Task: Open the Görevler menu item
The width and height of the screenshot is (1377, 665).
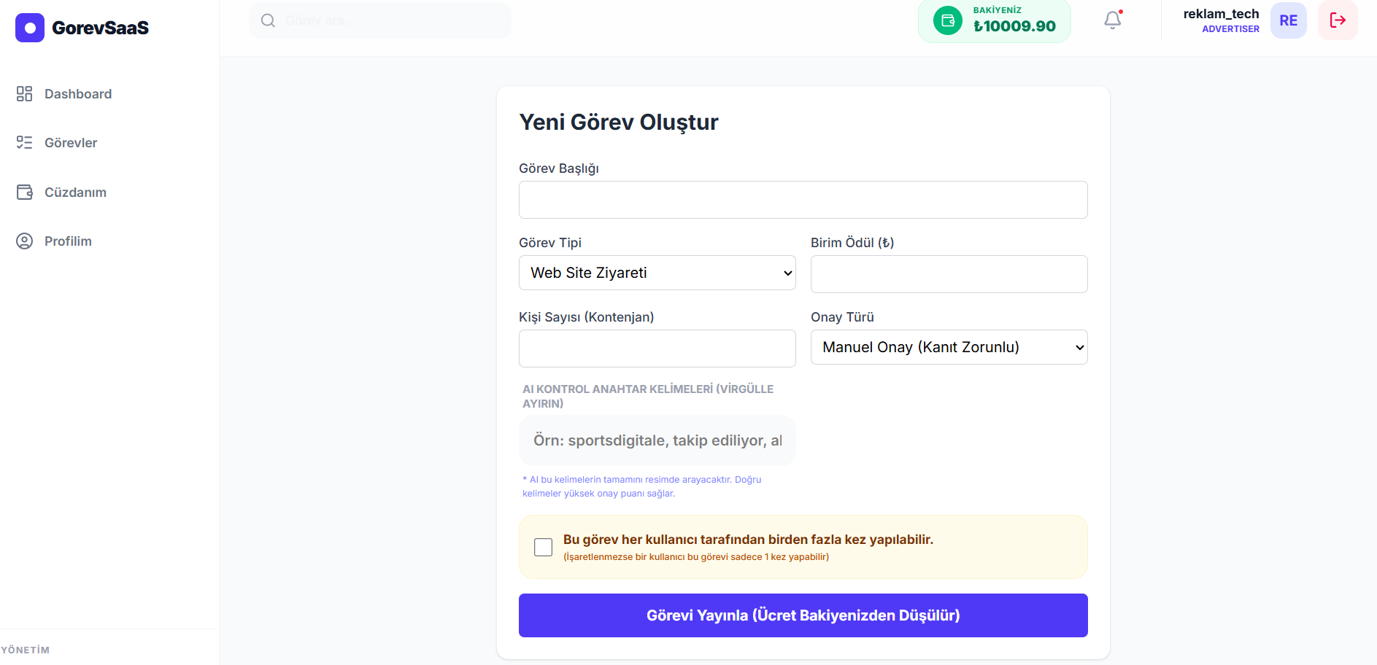Action: coord(70,143)
